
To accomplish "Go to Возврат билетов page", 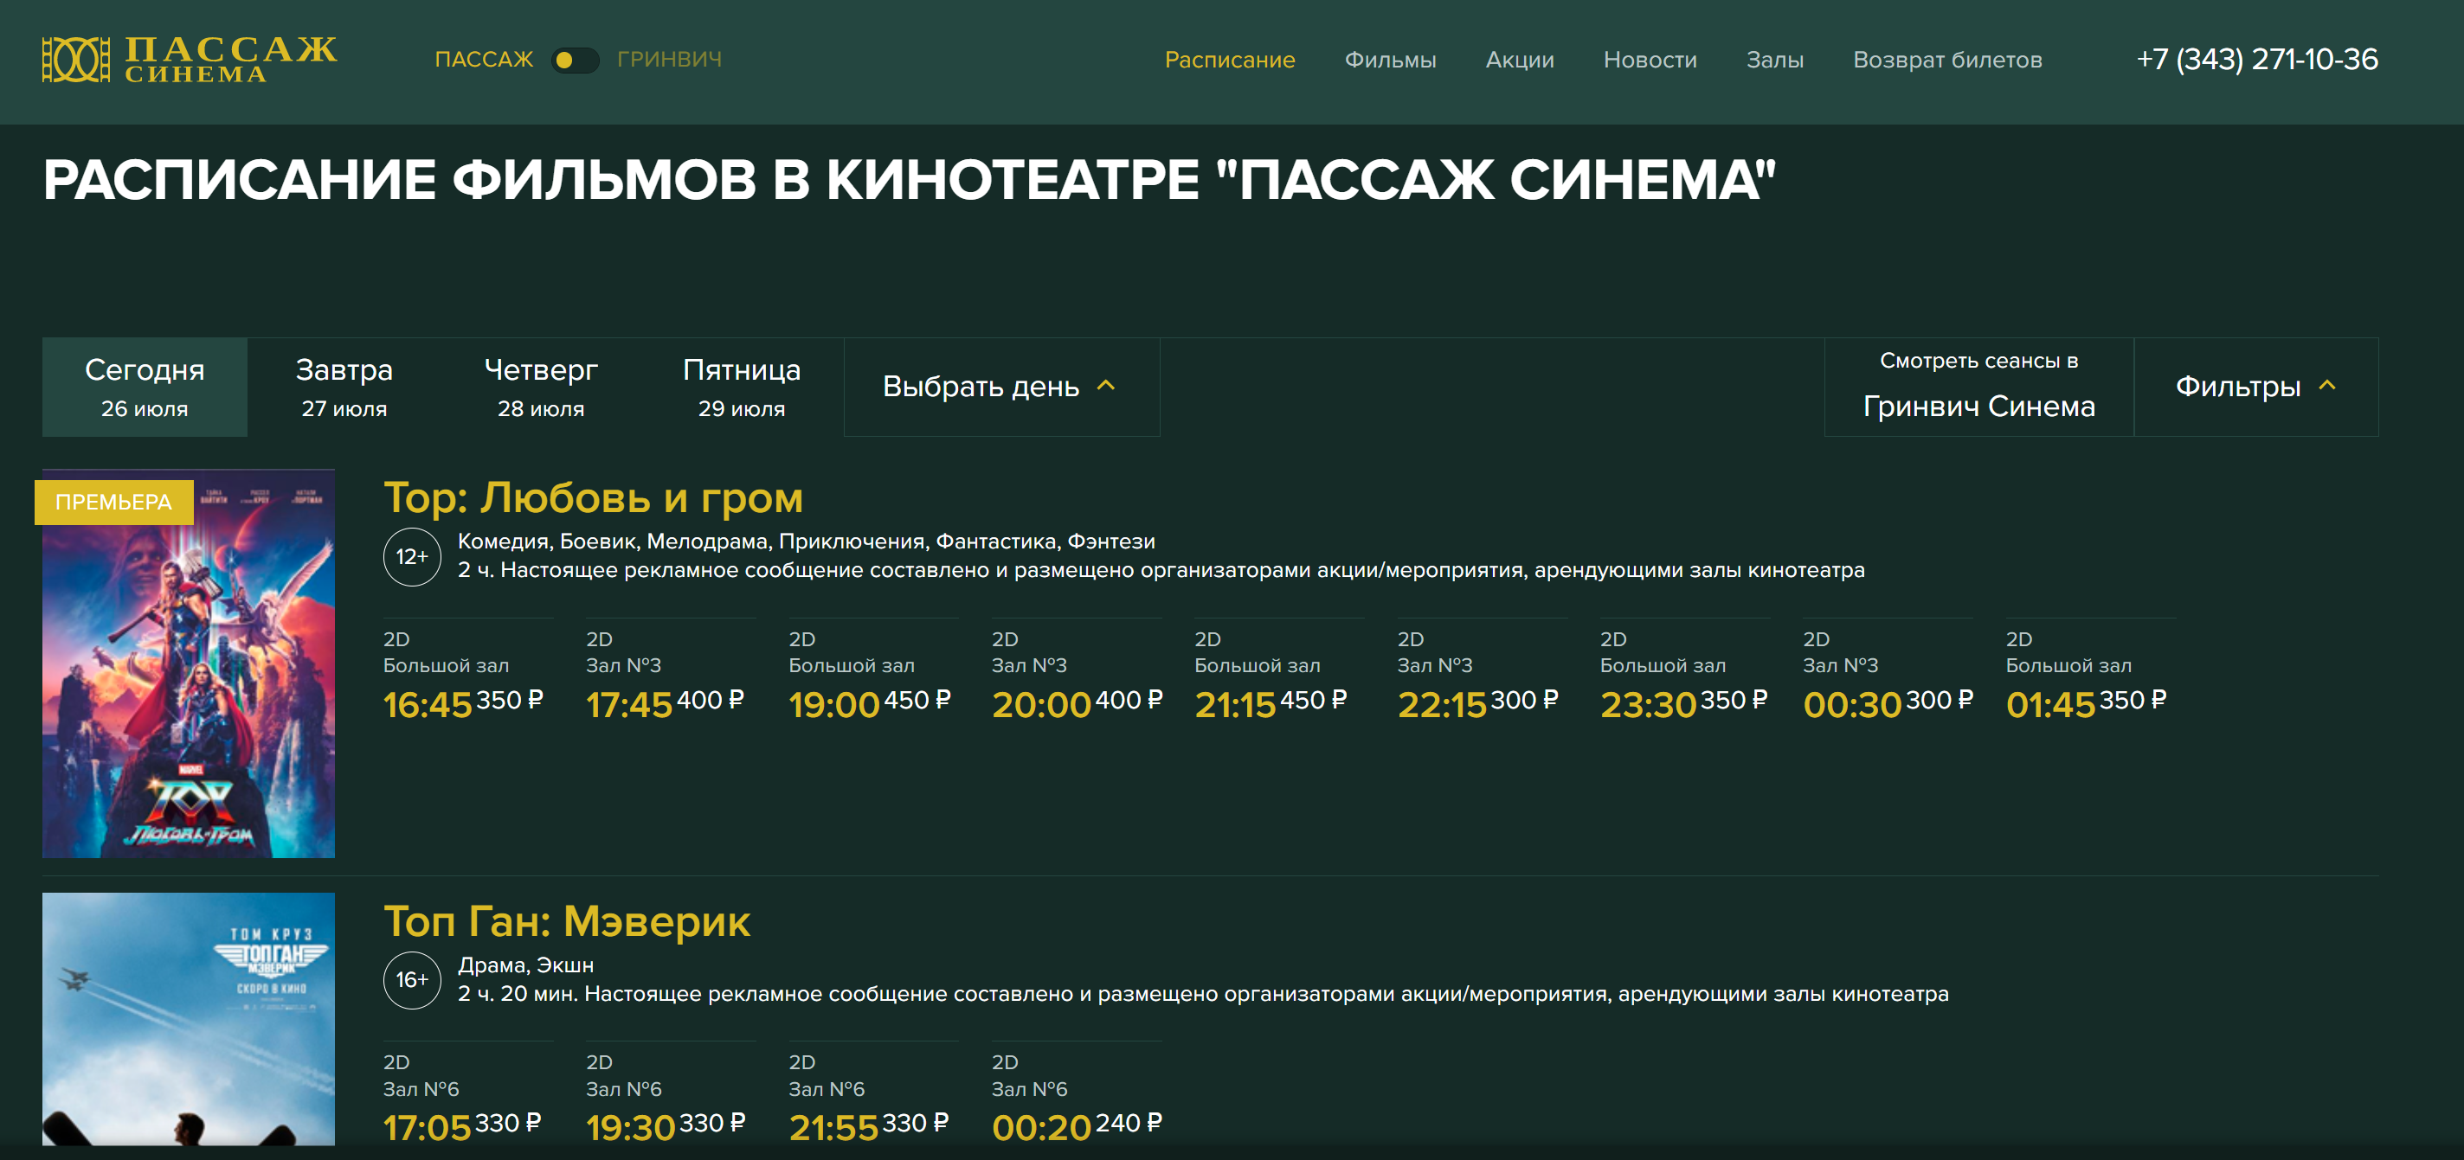I will 1946,61.
